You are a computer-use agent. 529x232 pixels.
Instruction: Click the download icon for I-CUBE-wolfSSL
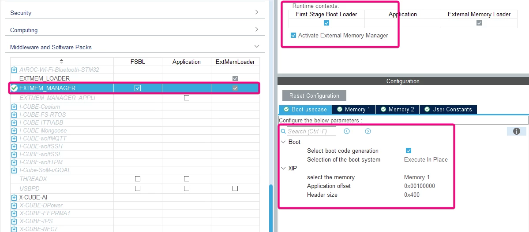click(14, 154)
